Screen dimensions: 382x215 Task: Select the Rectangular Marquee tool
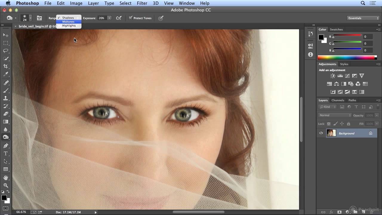[6, 43]
